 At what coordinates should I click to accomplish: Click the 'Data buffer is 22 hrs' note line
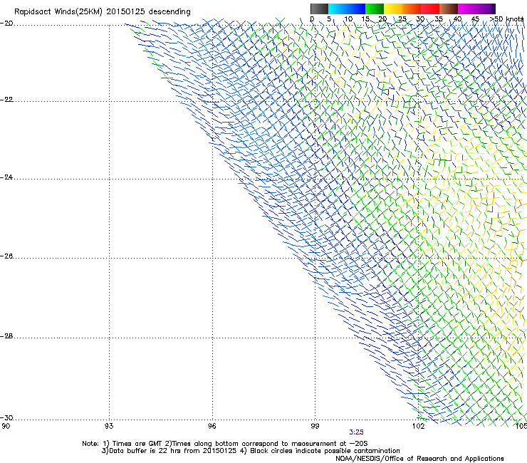click(x=251, y=451)
